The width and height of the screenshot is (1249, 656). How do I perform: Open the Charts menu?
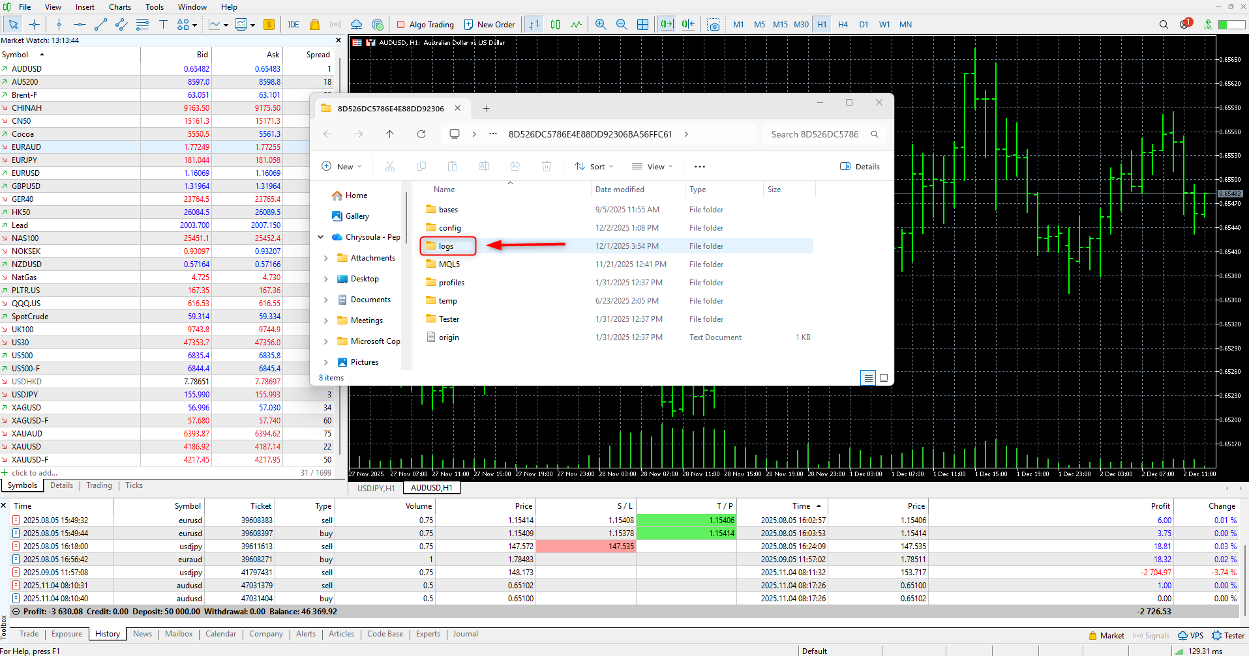[x=119, y=7]
